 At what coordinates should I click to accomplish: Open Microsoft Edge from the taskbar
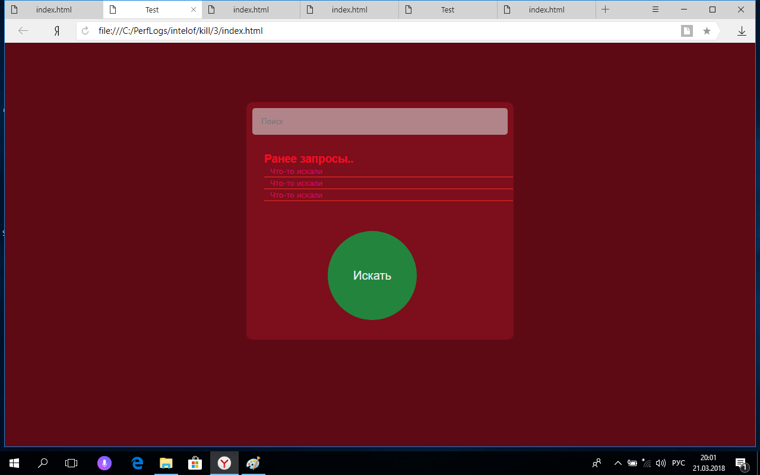coord(138,463)
